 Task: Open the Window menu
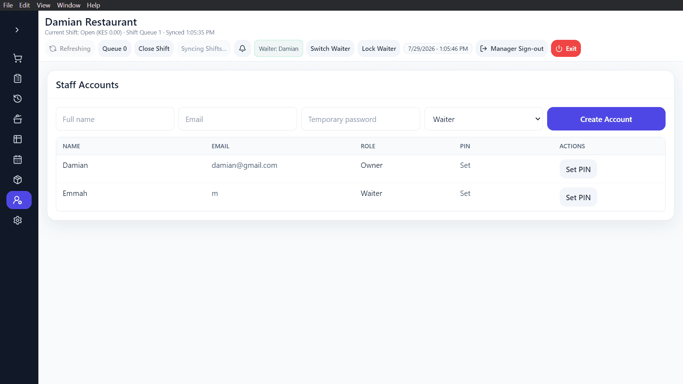tap(69, 5)
